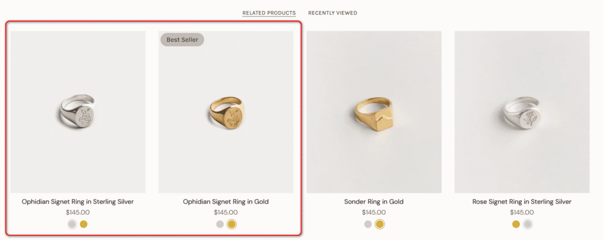Click the Ophidian Signet Ring in Gold title
Image resolution: width=603 pixels, height=240 pixels.
click(x=226, y=202)
